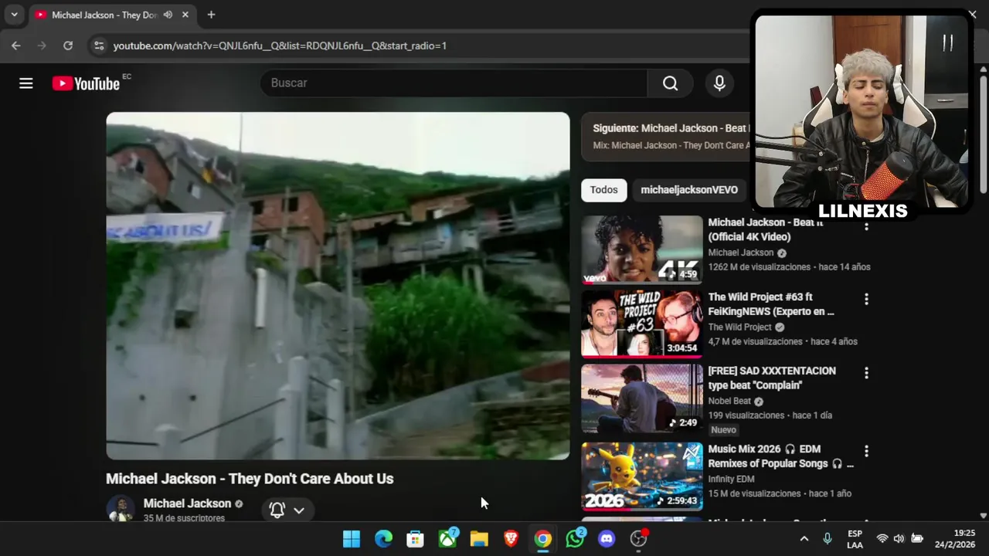The width and height of the screenshot is (989, 556).
Task: Click the page vertical scrollbar
Action: [983, 135]
